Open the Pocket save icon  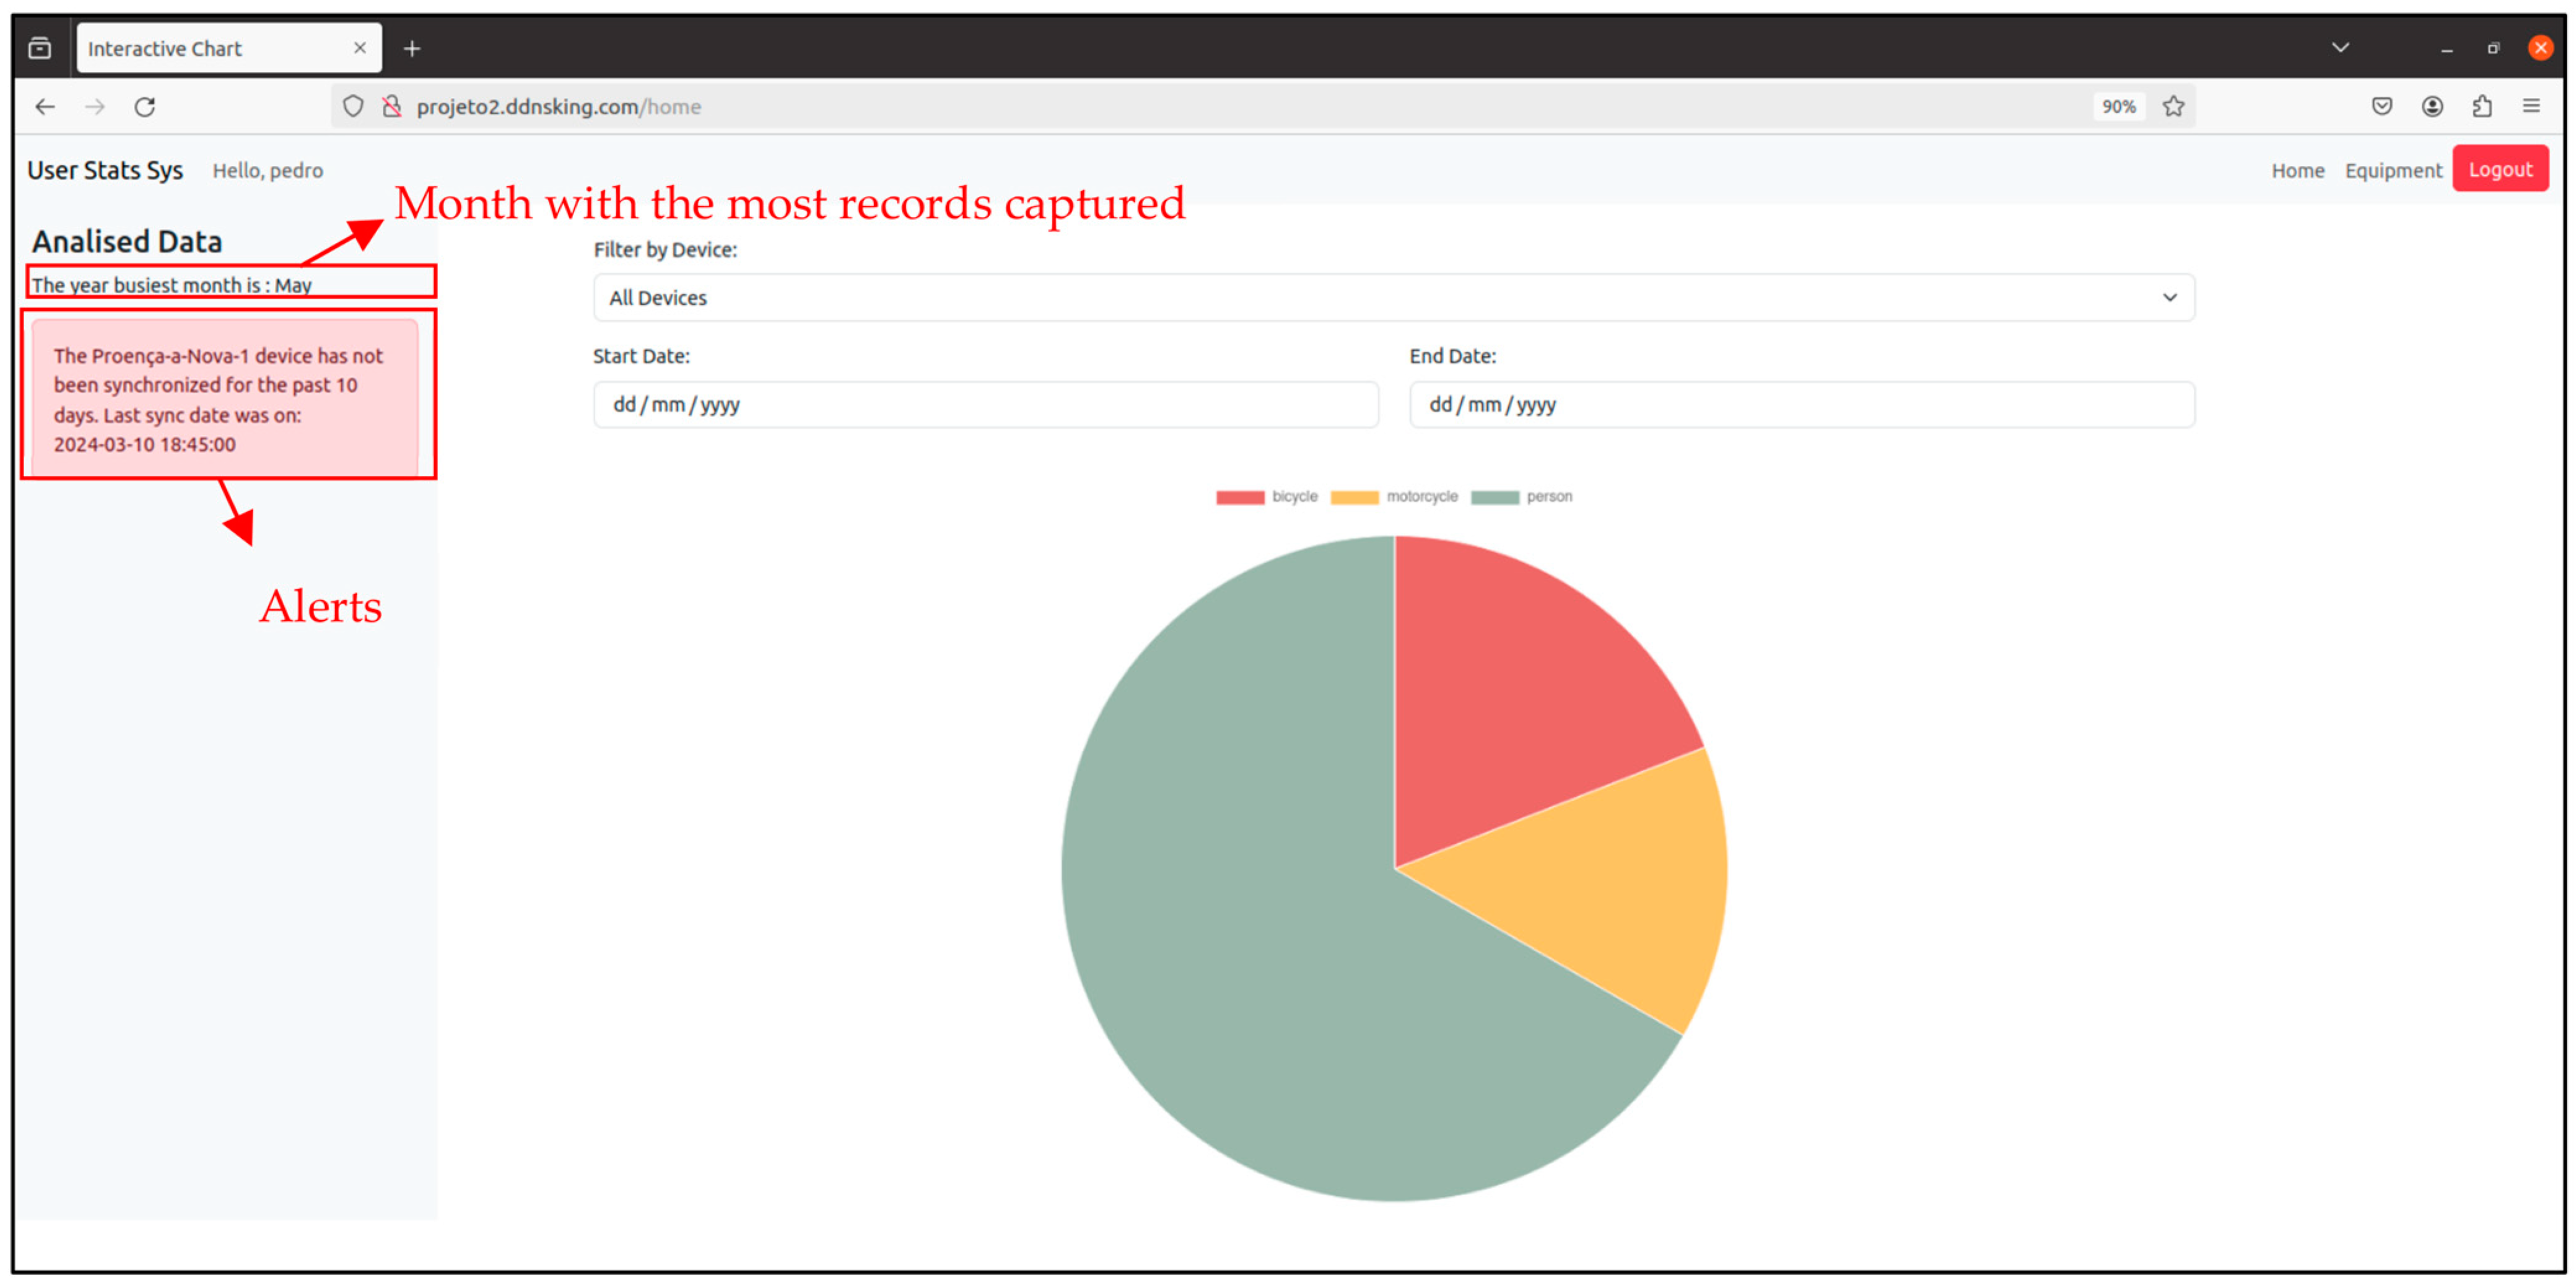click(x=2381, y=106)
